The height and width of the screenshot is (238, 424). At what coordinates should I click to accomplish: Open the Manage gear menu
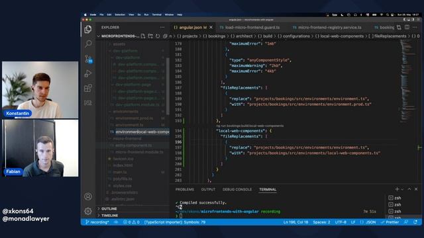pyautogui.click(x=88, y=211)
